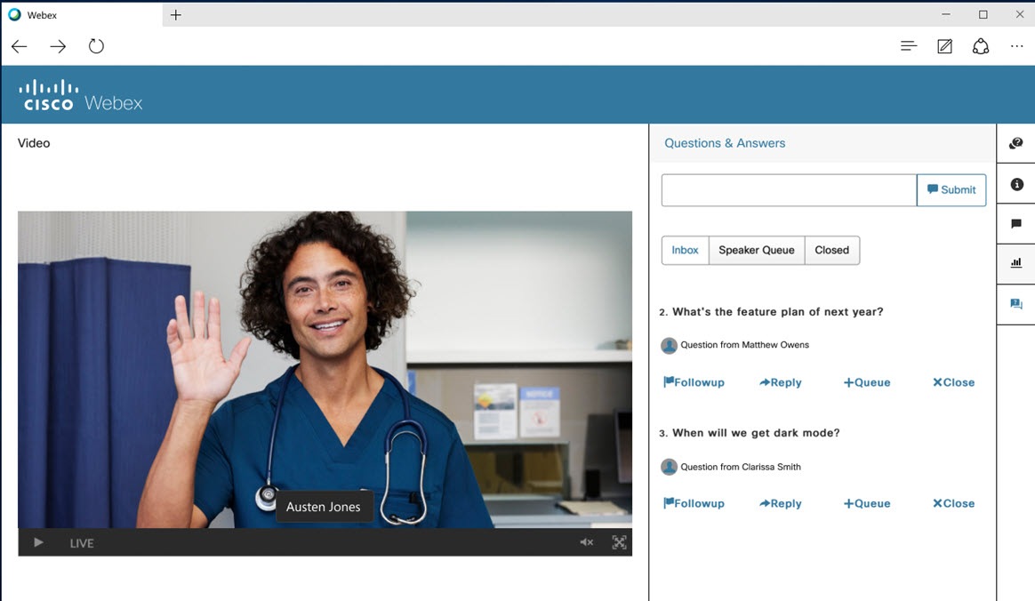Click the Share icon in the browser toolbar
This screenshot has width=1035, height=601.
coord(980,45)
